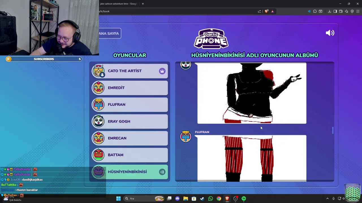The height and width of the screenshot is (203, 362).
Task: Select player CATO THE ARTIST
Action: 130,71
